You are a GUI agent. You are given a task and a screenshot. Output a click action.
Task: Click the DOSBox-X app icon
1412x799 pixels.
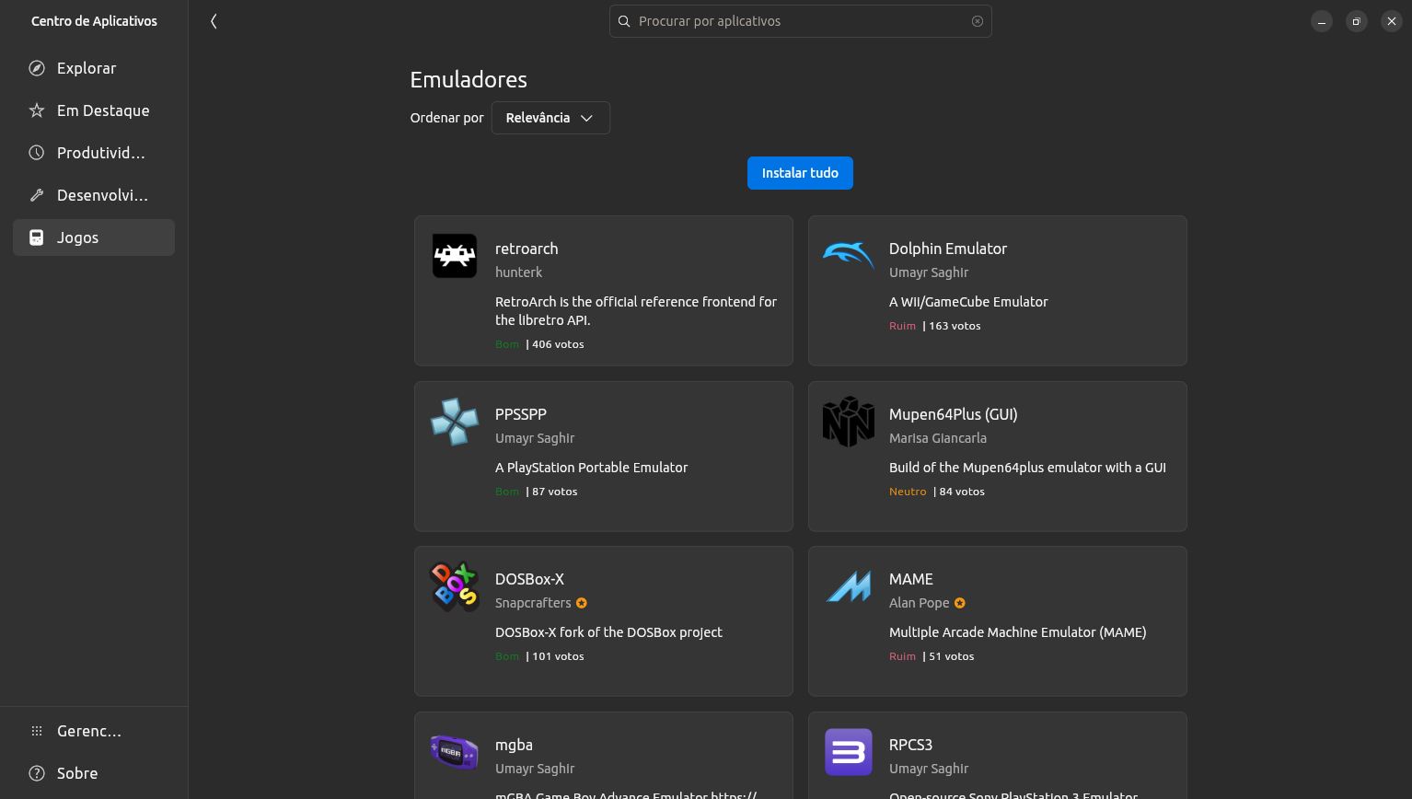455,586
